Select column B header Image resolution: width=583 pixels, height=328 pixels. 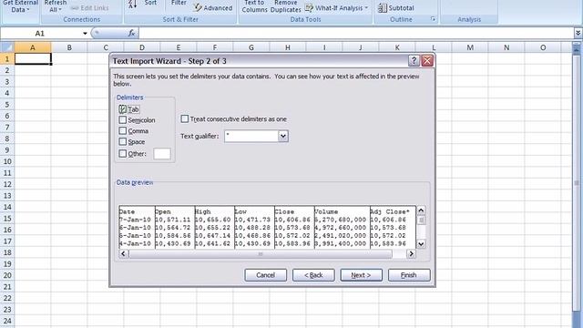click(x=69, y=47)
